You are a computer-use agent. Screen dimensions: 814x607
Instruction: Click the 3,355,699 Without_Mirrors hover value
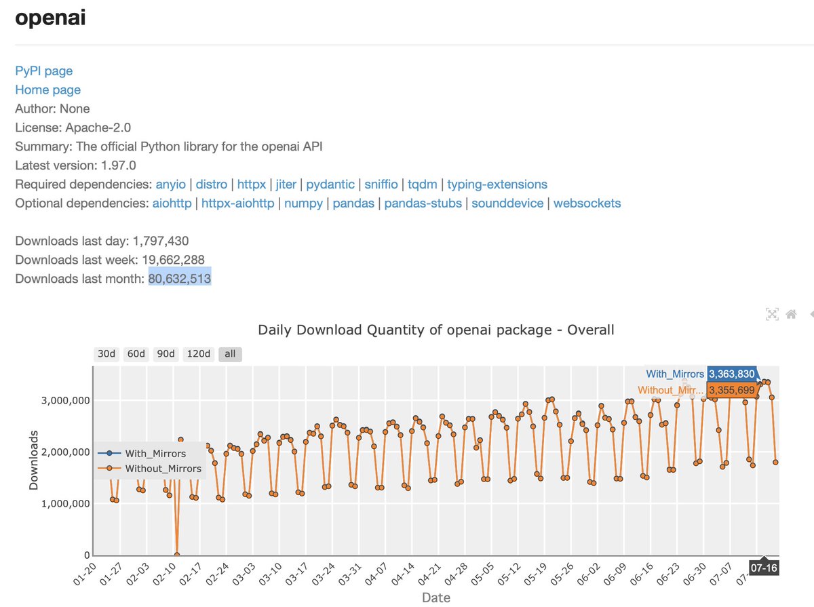(x=732, y=390)
